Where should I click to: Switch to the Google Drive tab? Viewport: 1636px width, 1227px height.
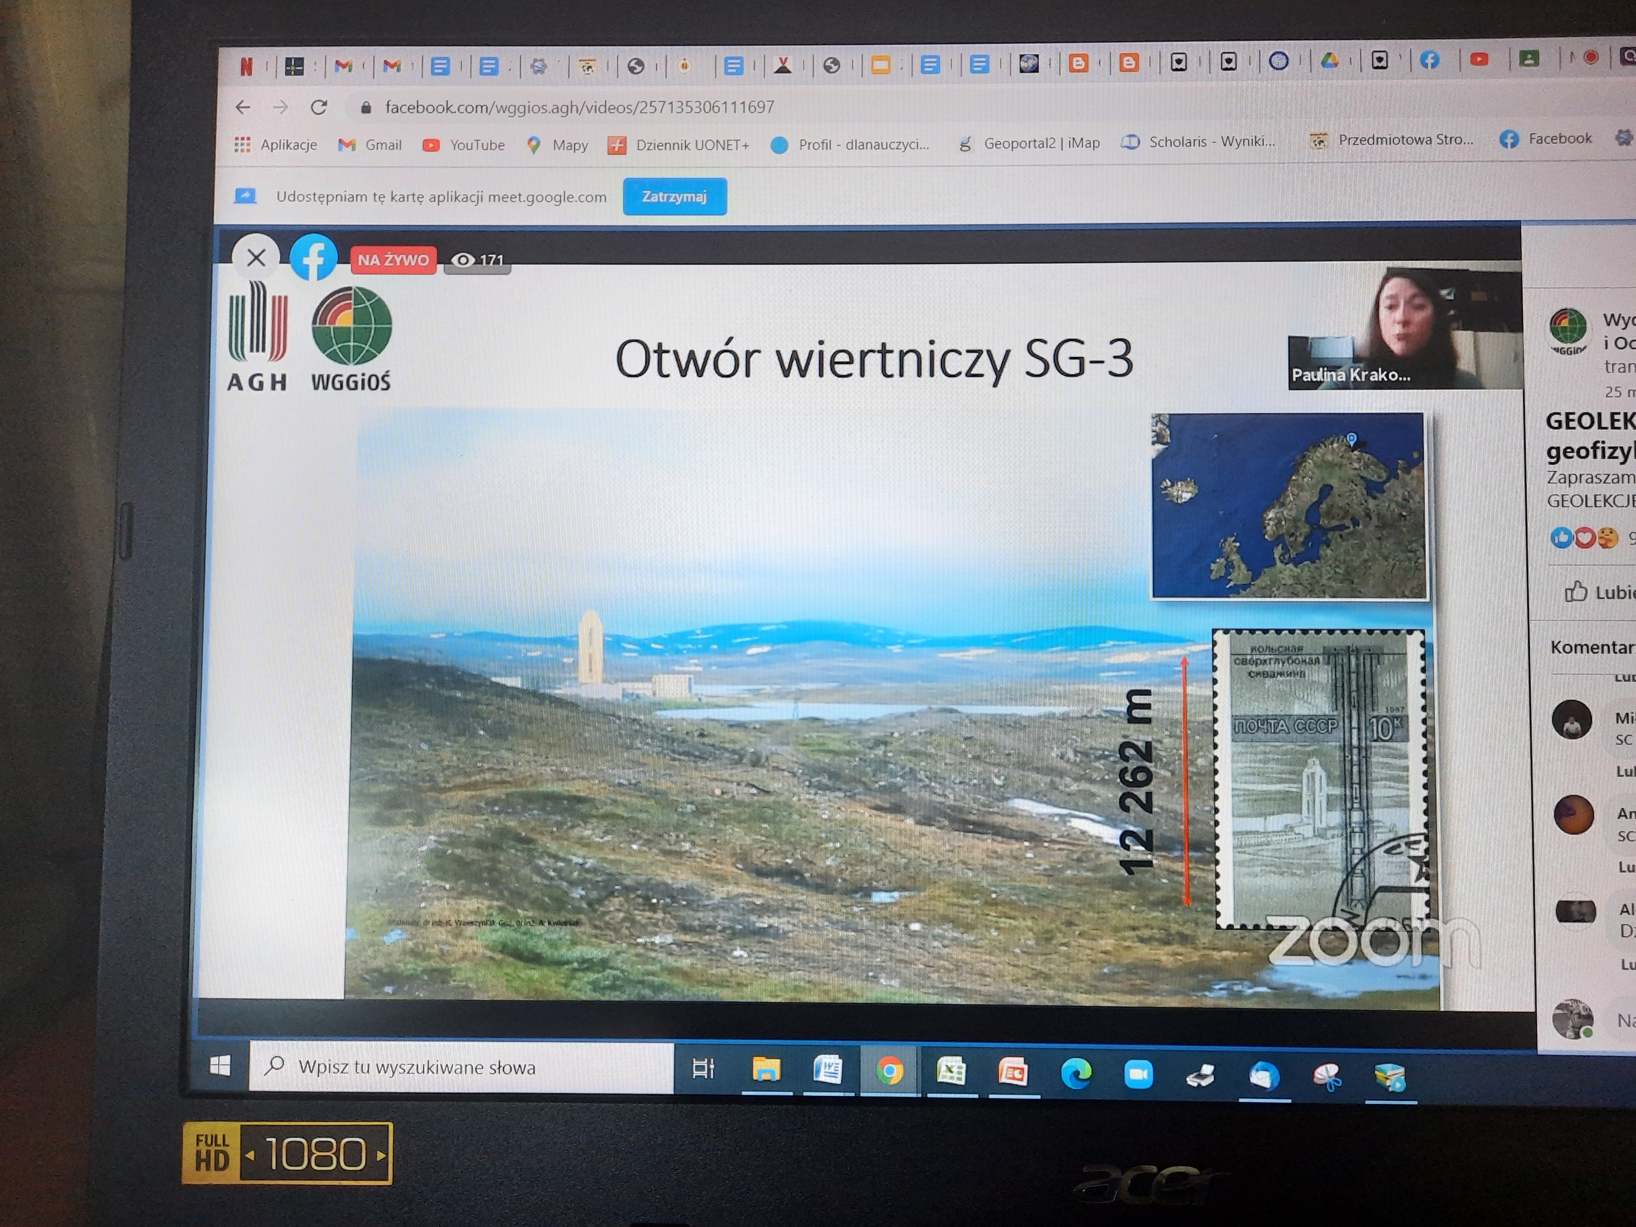(1329, 61)
